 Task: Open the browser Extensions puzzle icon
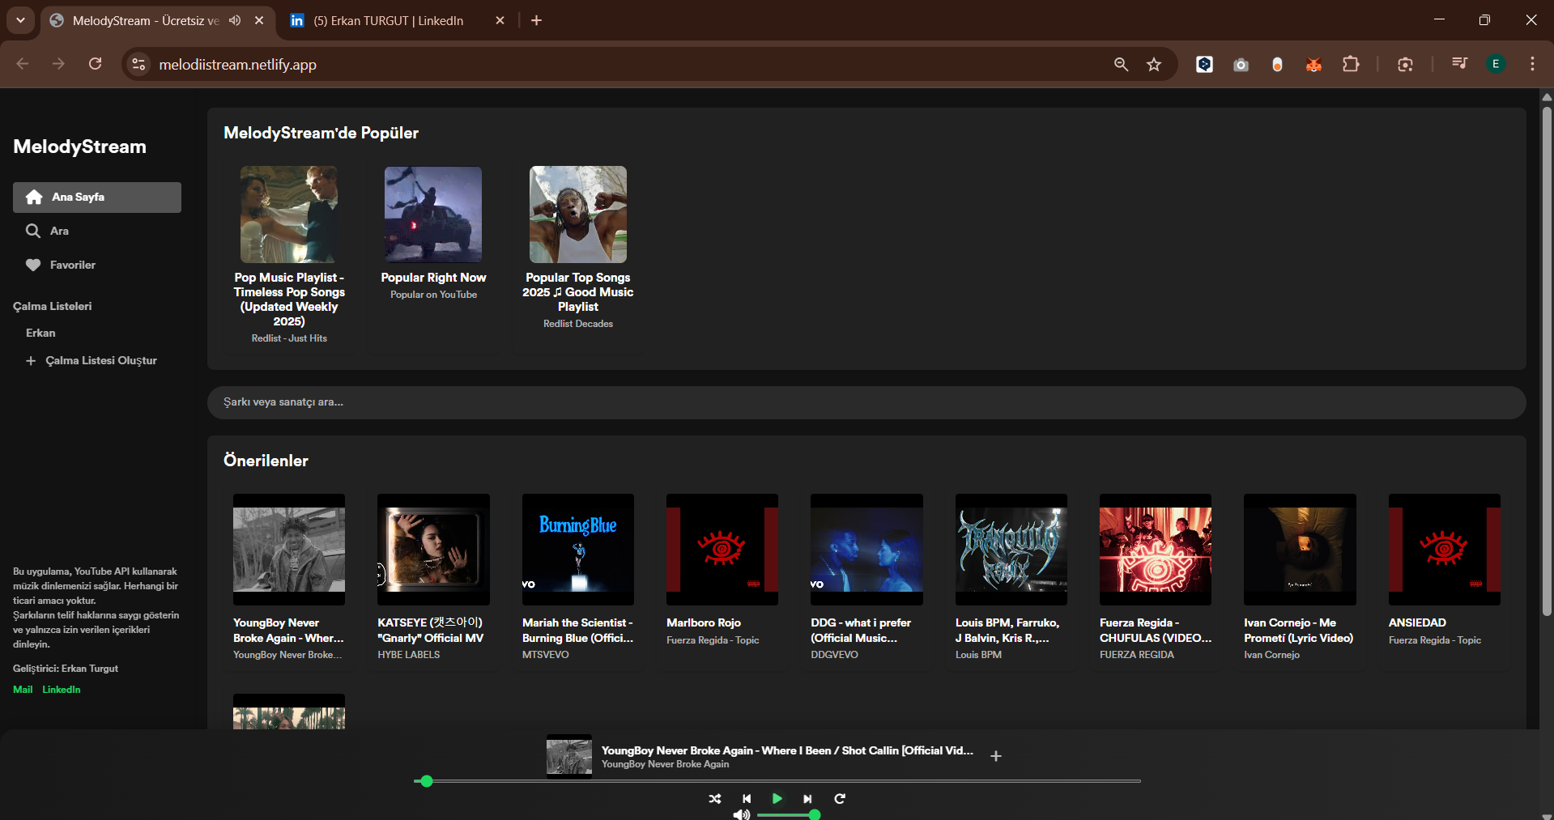point(1351,65)
